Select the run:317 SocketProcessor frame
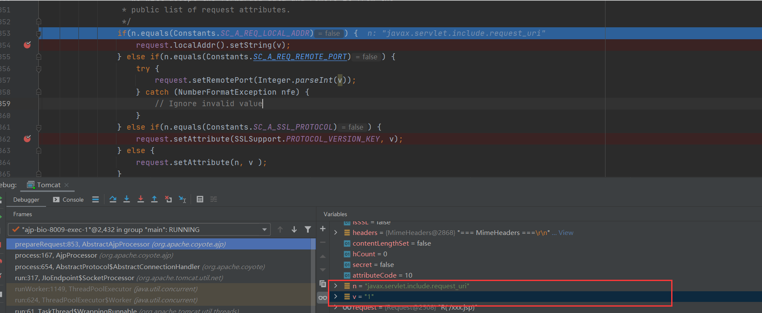This screenshot has width=762, height=313. click(159, 278)
